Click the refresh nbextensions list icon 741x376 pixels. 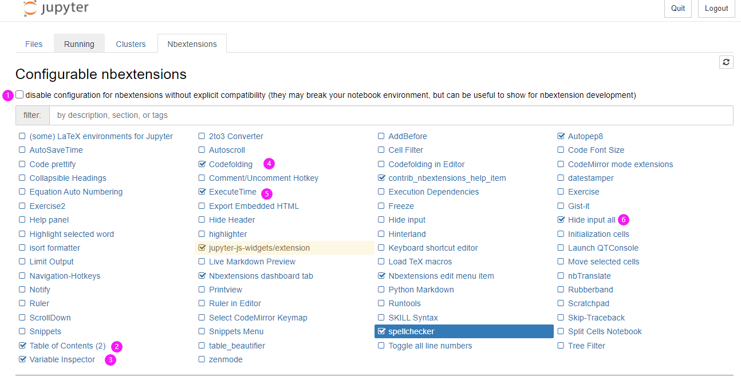(x=726, y=62)
